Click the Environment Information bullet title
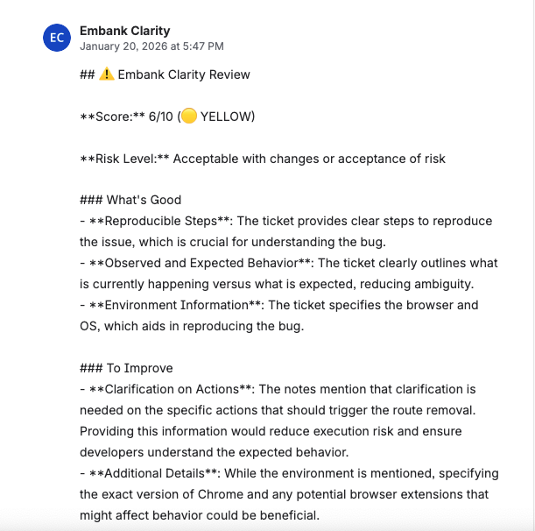 tap(175, 306)
